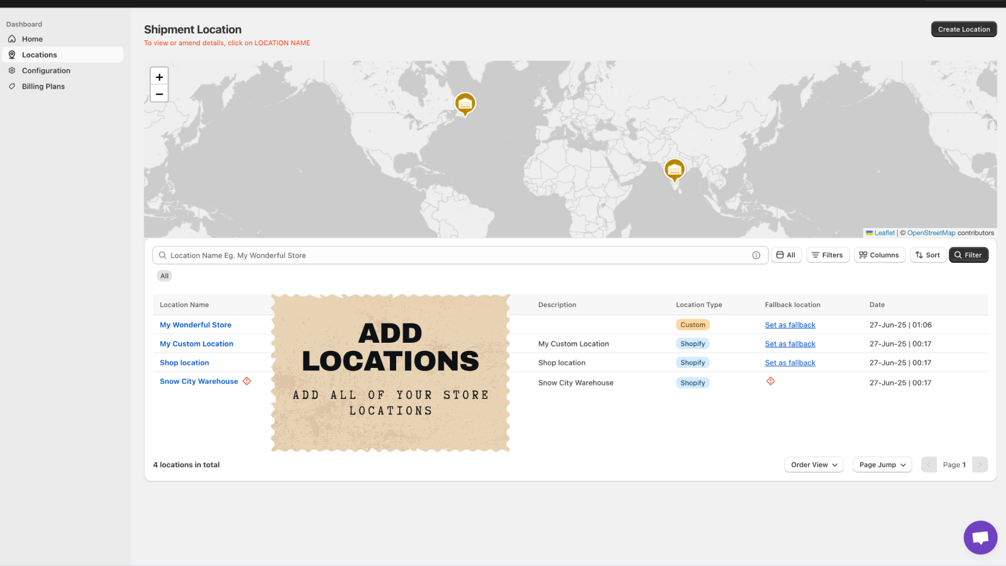This screenshot has width=1006, height=566.
Task: Click 'My Custom Location' description cell
Action: click(x=573, y=344)
